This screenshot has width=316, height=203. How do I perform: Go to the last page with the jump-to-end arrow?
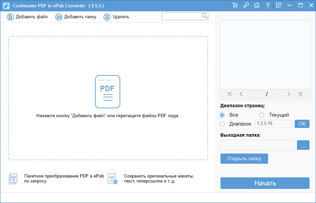[301, 94]
